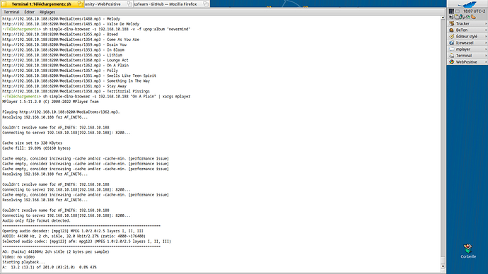Click Iceweasel icon in Deskbar

pyautogui.click(x=452, y=43)
